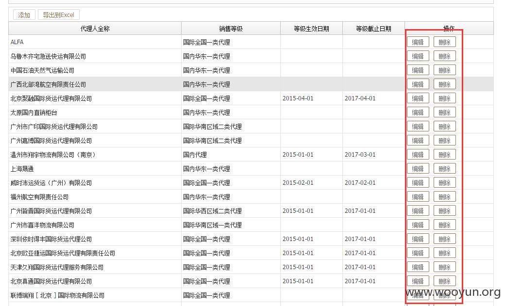Select 太原国内直销柜台 name cell
The image size is (505, 306).
coord(95,113)
